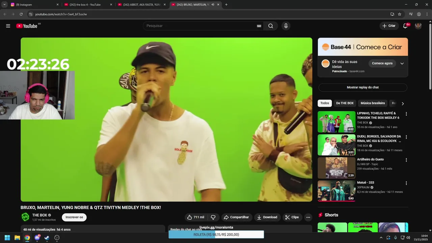Select the 'Todos' filter chip
Image resolution: width=432 pixels, height=243 pixels.
(x=325, y=103)
